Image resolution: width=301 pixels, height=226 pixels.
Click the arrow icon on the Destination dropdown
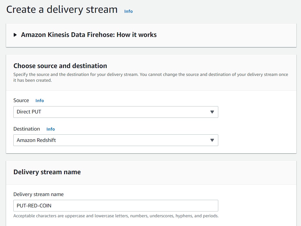tap(212, 140)
